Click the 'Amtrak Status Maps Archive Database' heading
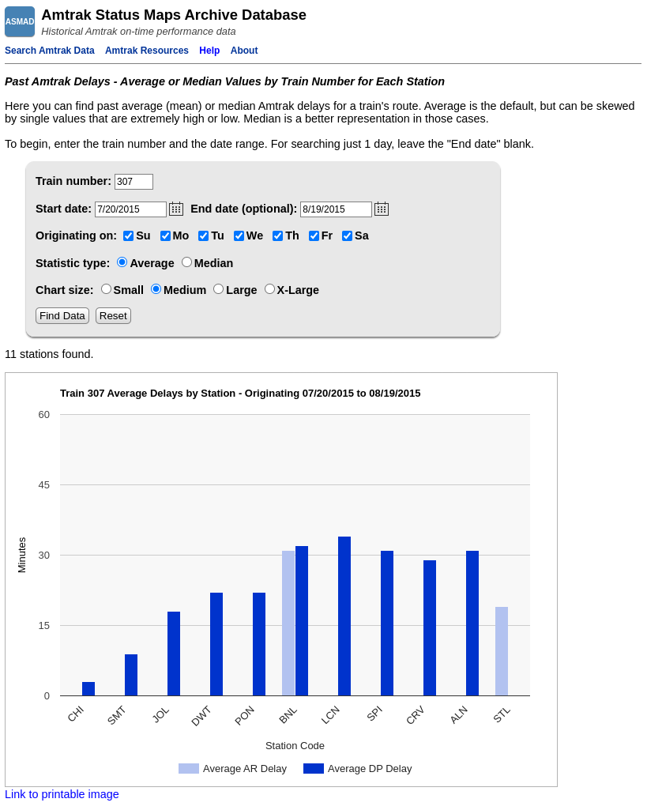The width and height of the screenshot is (647, 810). coord(174,15)
